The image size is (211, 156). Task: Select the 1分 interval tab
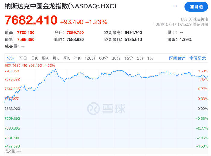(150, 58)
